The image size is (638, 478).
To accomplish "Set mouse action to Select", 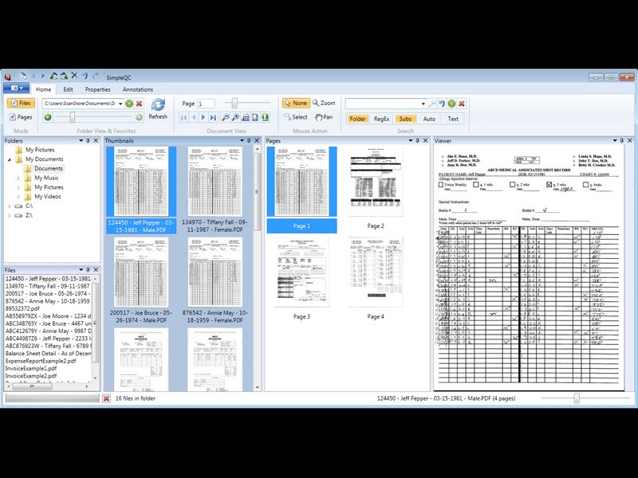I will click(x=296, y=117).
